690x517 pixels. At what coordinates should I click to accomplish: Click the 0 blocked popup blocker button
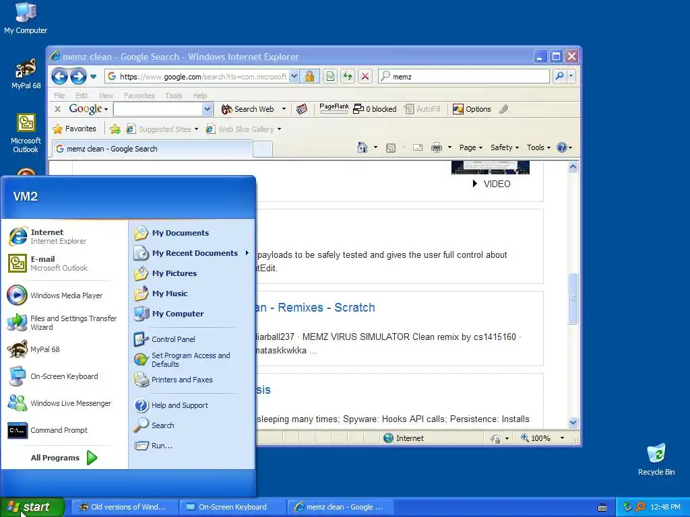[x=375, y=109]
